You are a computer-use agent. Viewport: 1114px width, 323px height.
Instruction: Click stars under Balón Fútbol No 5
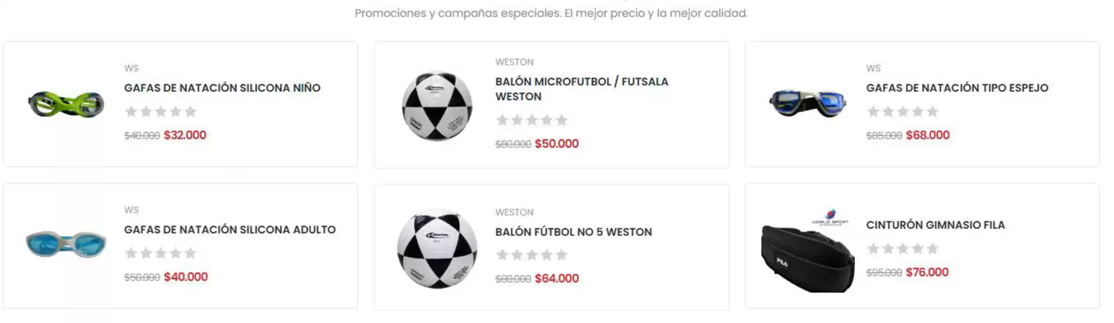tap(531, 255)
